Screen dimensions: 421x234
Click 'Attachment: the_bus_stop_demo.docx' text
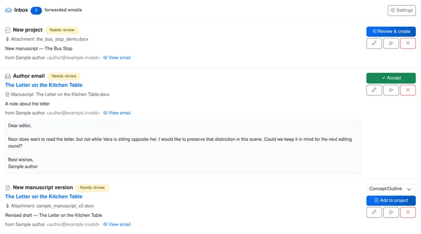[x=49, y=40]
